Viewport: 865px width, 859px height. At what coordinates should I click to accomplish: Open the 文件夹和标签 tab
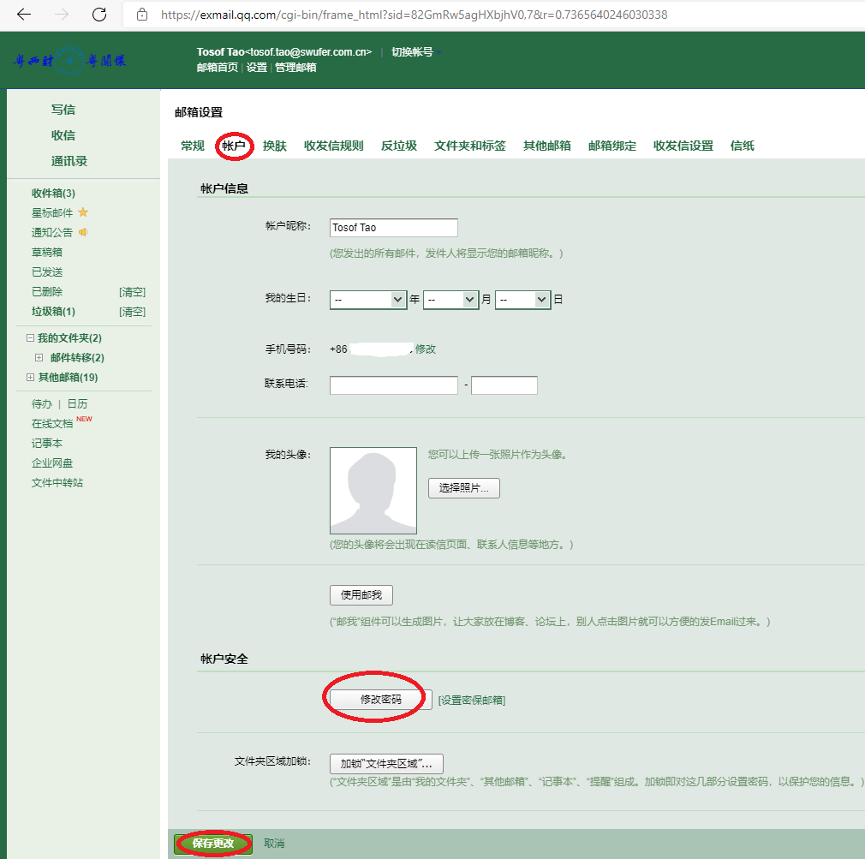(x=470, y=146)
